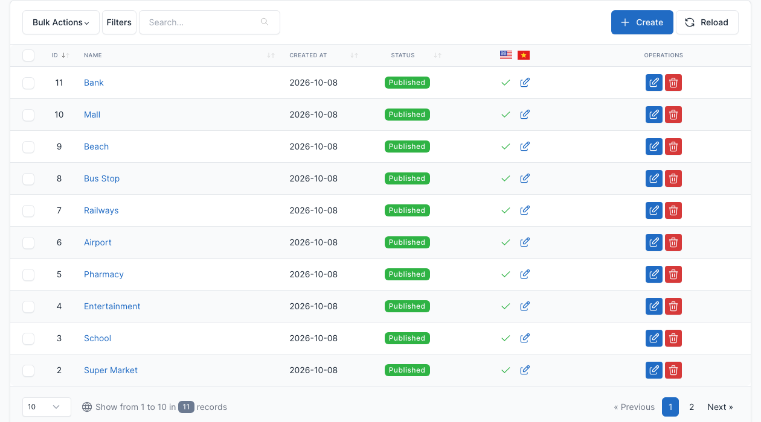Click the Published status badge for Bus Stop
Viewport: 761px width, 422px height.
point(407,178)
